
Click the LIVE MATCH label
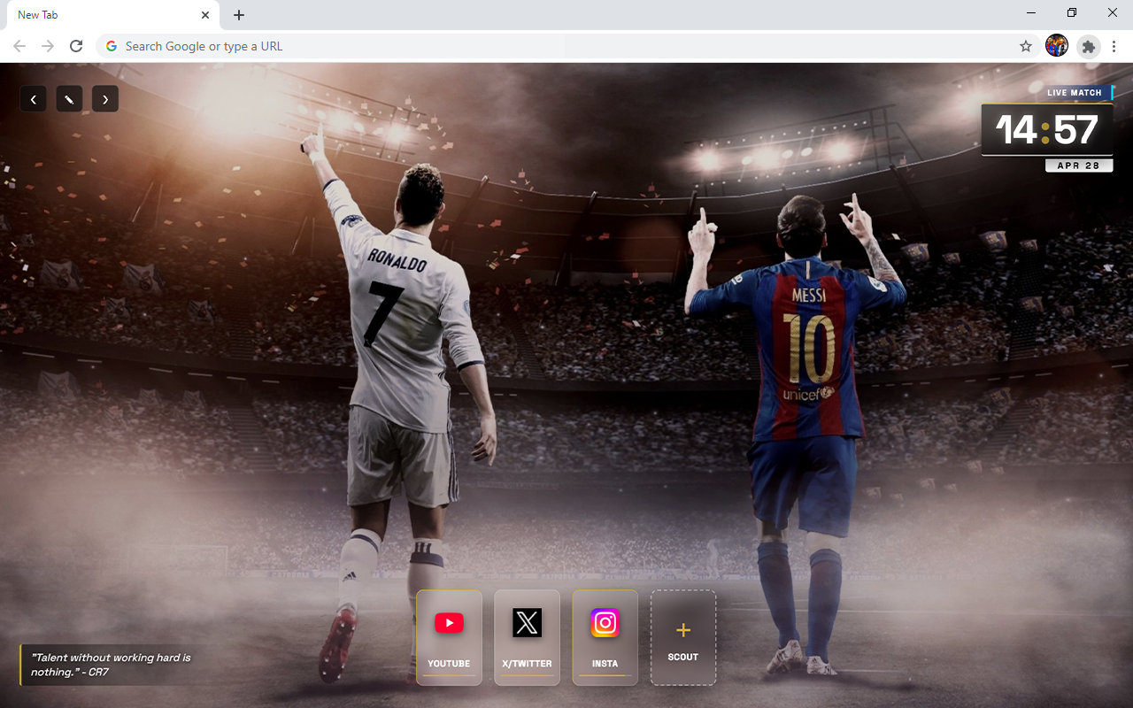click(1074, 93)
